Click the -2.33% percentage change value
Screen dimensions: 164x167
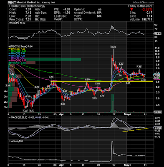click(147, 10)
